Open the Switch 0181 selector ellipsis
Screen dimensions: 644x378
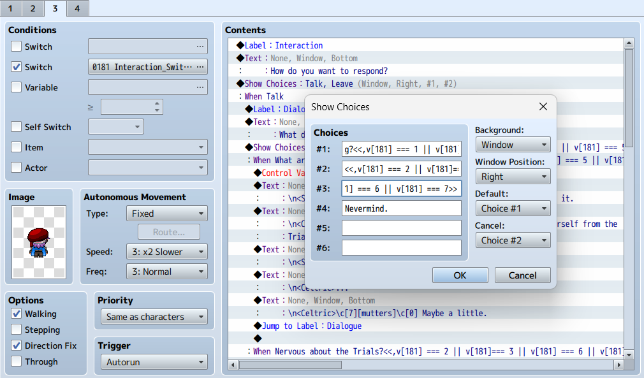[200, 67]
